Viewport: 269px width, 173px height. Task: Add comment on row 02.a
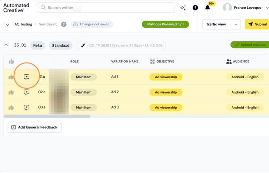point(26,92)
